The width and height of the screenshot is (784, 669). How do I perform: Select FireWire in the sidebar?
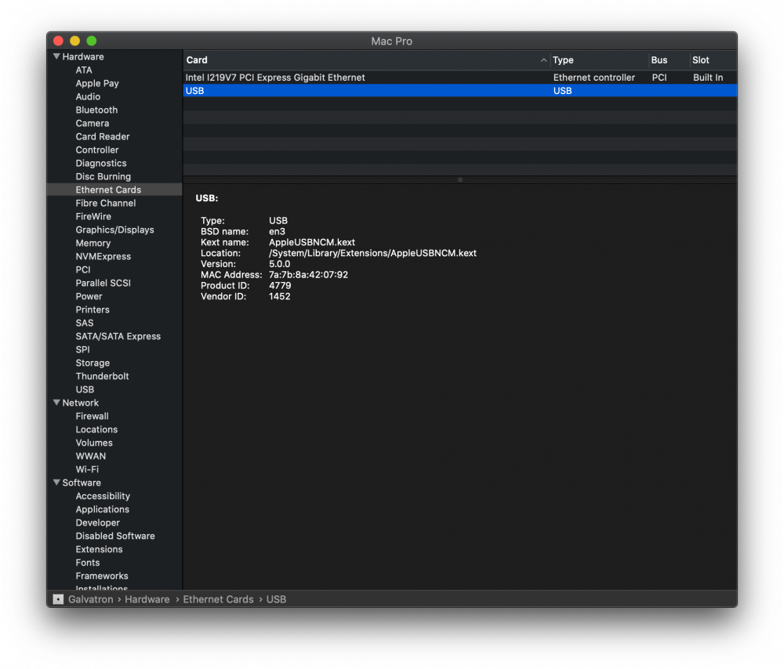pyautogui.click(x=93, y=216)
